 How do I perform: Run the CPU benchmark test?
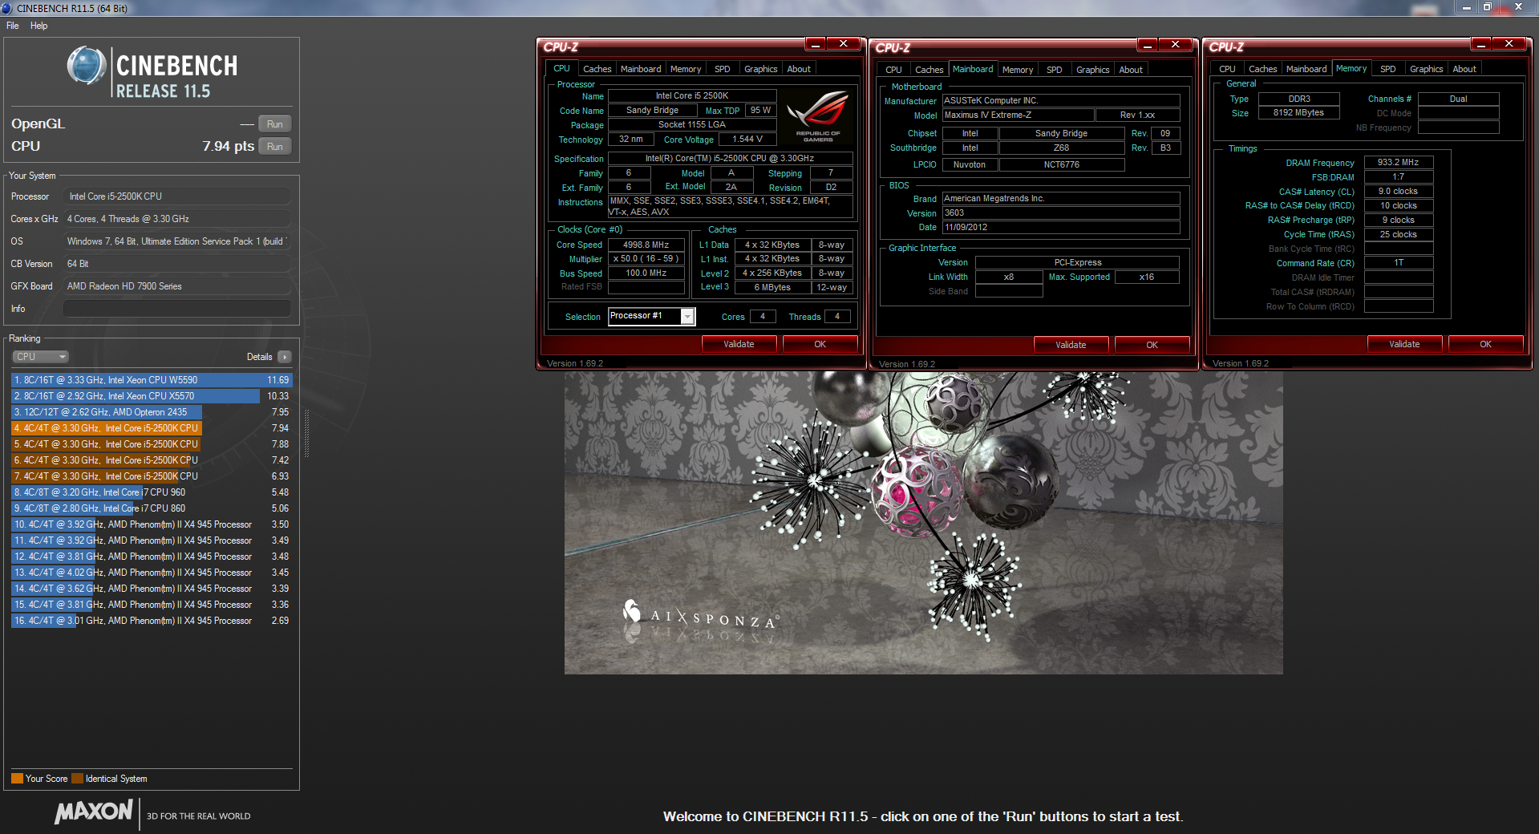[274, 147]
